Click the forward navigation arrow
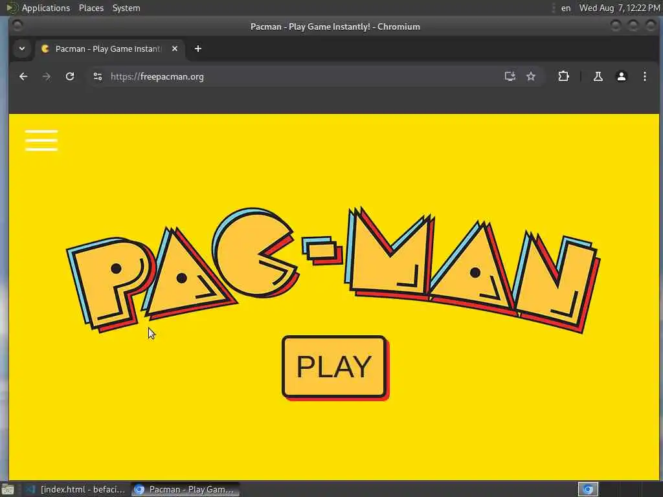The image size is (663, 497). (x=47, y=76)
